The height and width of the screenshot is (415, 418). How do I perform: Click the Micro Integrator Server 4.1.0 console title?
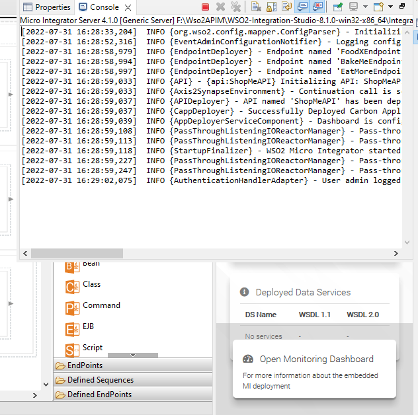click(216, 20)
